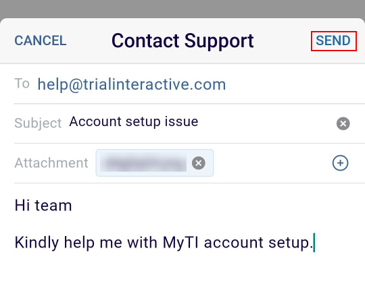Select the help@trialinteractive.com recipient address
Viewport: 365px width, 292px height.
pos(132,84)
